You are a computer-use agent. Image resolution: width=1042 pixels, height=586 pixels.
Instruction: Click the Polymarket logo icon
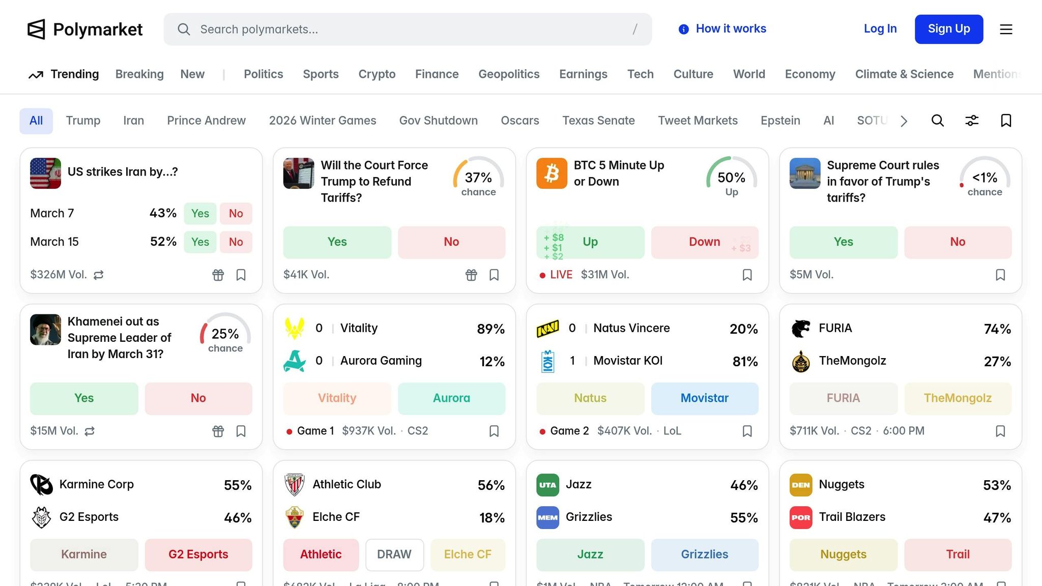point(36,30)
